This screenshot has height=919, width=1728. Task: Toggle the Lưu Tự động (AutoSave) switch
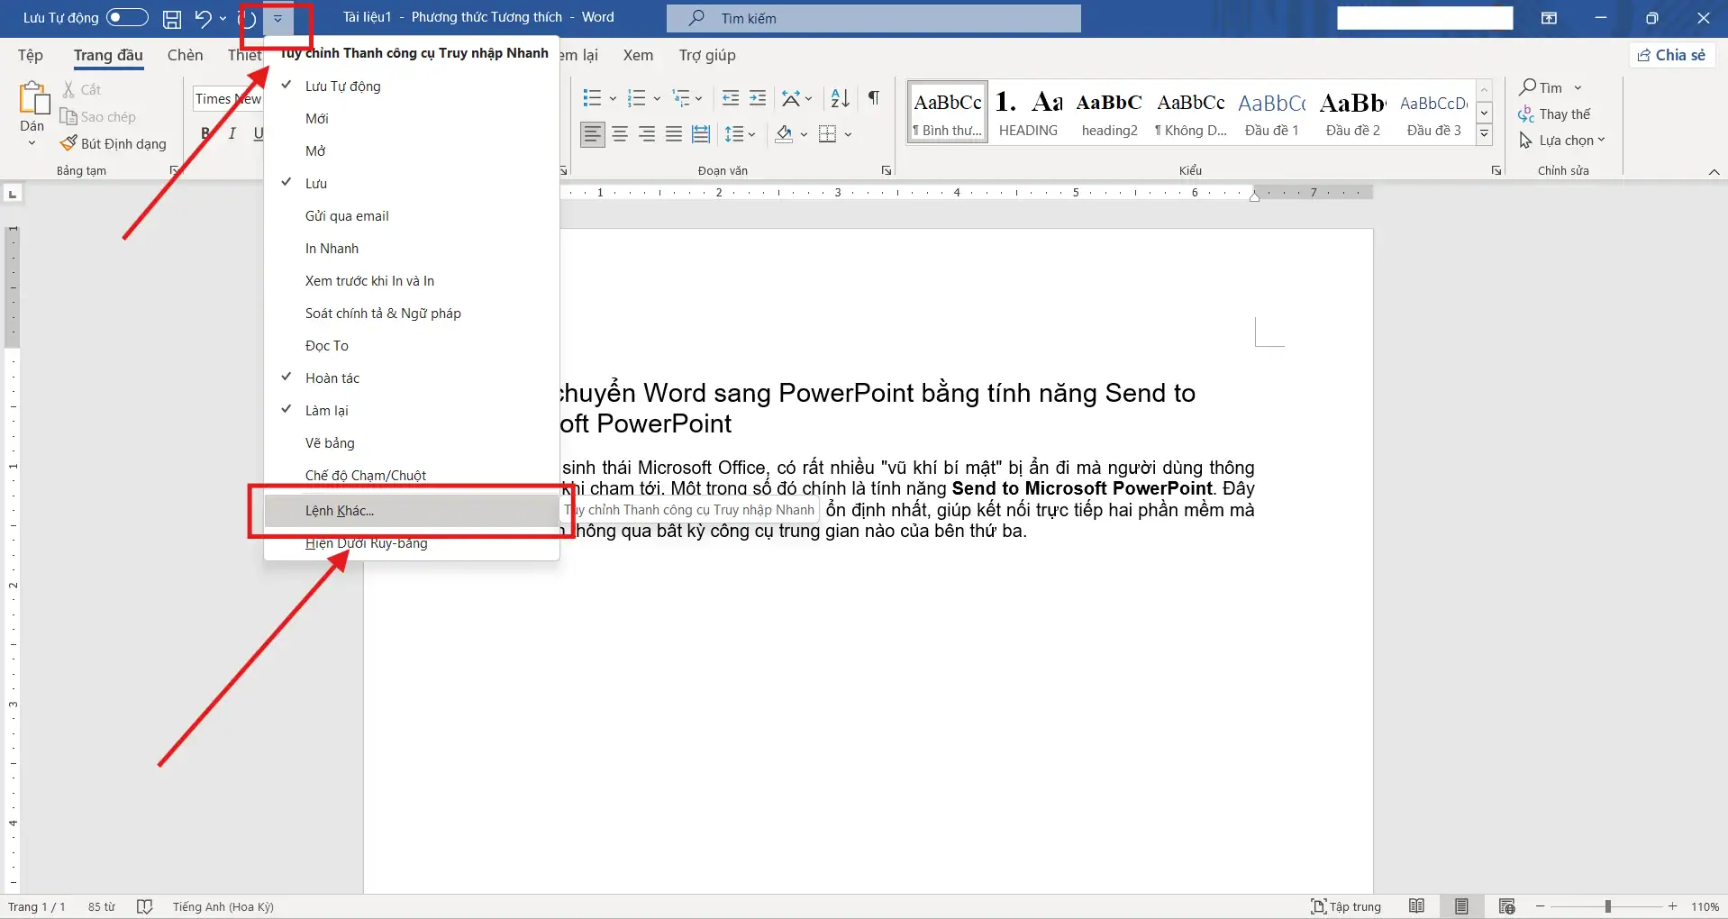[x=128, y=18]
